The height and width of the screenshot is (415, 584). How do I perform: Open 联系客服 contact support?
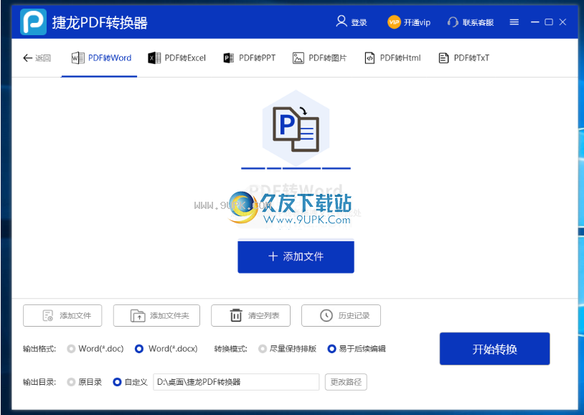pyautogui.click(x=478, y=22)
